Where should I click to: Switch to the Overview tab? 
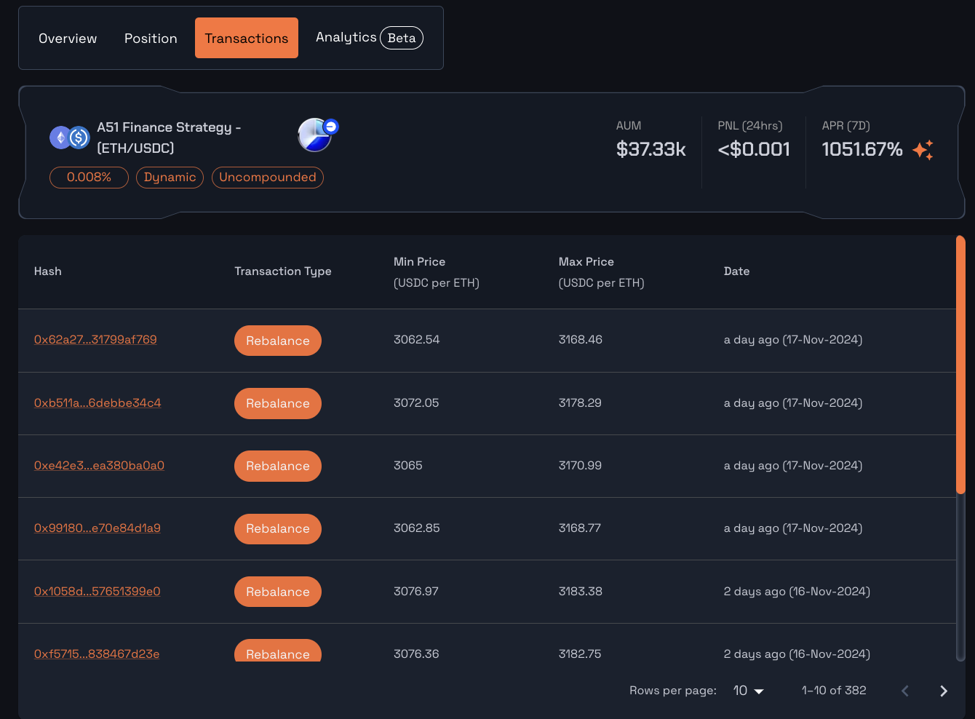click(68, 39)
